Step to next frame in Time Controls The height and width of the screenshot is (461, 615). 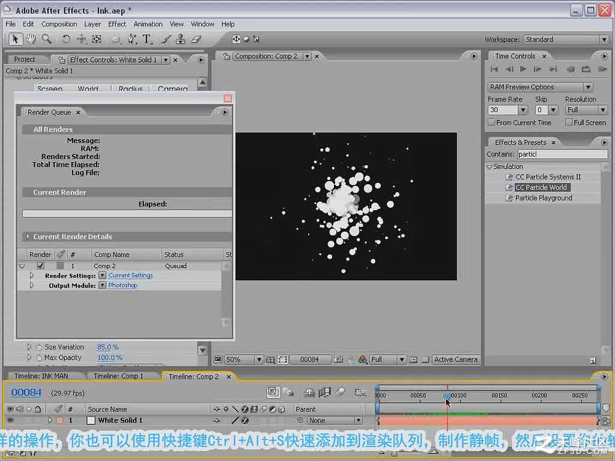[538, 70]
